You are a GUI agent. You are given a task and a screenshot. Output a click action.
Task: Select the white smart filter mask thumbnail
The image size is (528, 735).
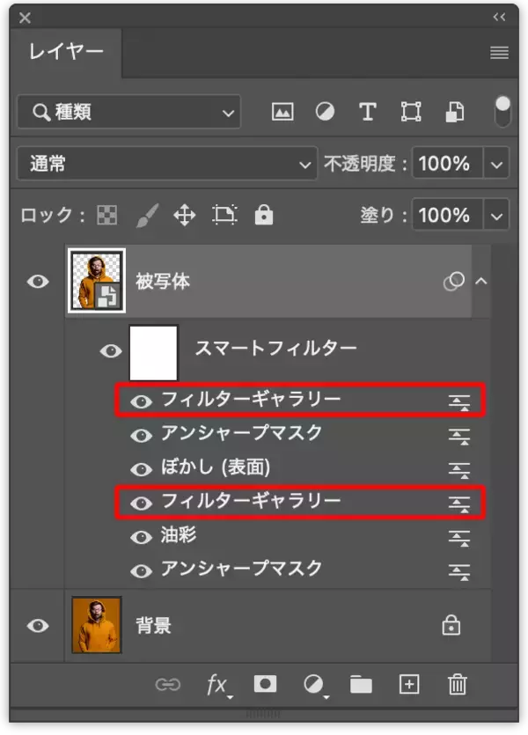pos(154,353)
